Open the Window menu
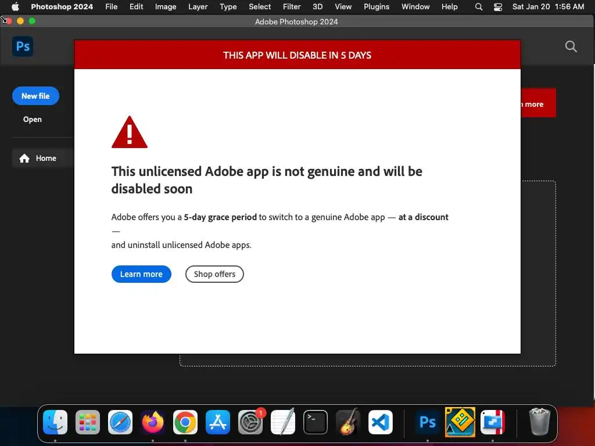The width and height of the screenshot is (595, 446). pyautogui.click(x=415, y=7)
